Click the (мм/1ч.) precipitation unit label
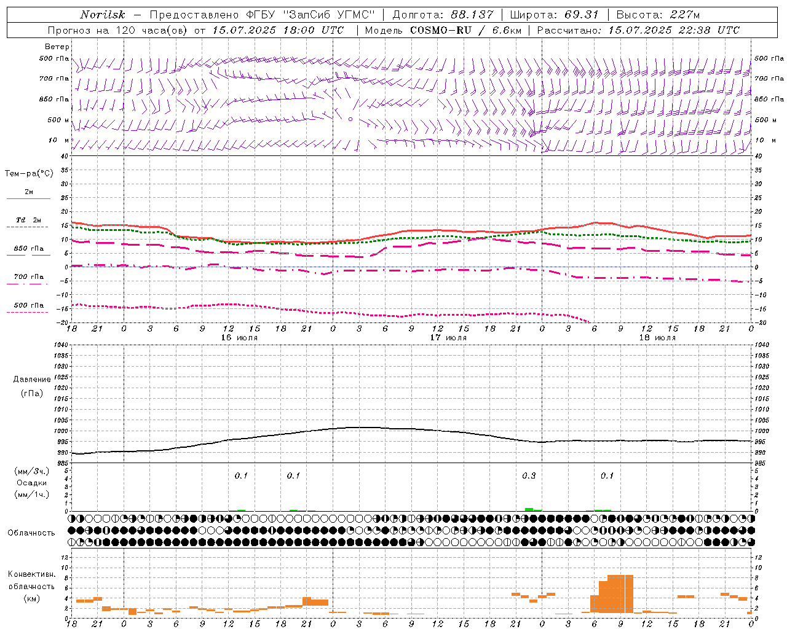The height and width of the screenshot is (629, 787). (x=32, y=494)
